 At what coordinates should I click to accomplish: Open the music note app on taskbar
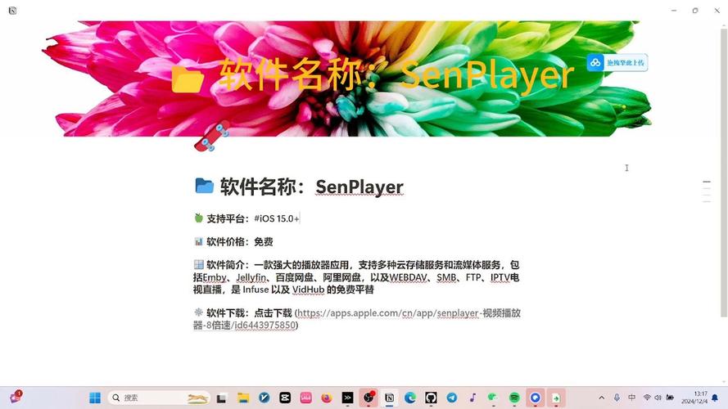coord(473,398)
